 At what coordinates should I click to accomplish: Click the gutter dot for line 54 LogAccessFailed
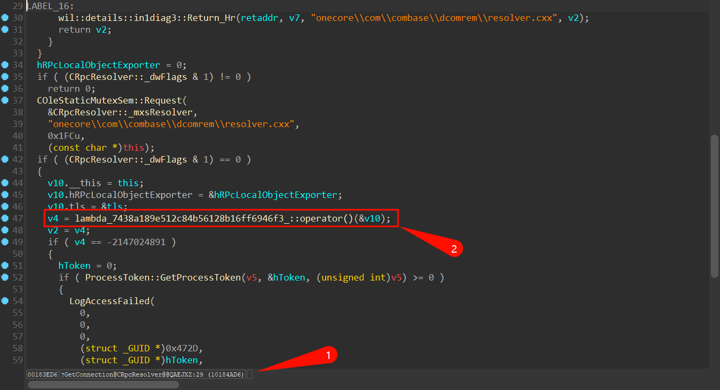[x=5, y=301]
